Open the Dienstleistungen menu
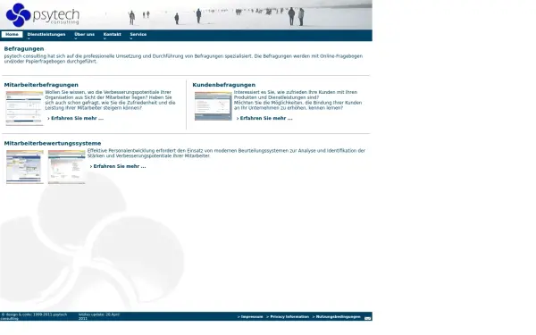Screen dimensions: 536x335 click(x=46, y=35)
